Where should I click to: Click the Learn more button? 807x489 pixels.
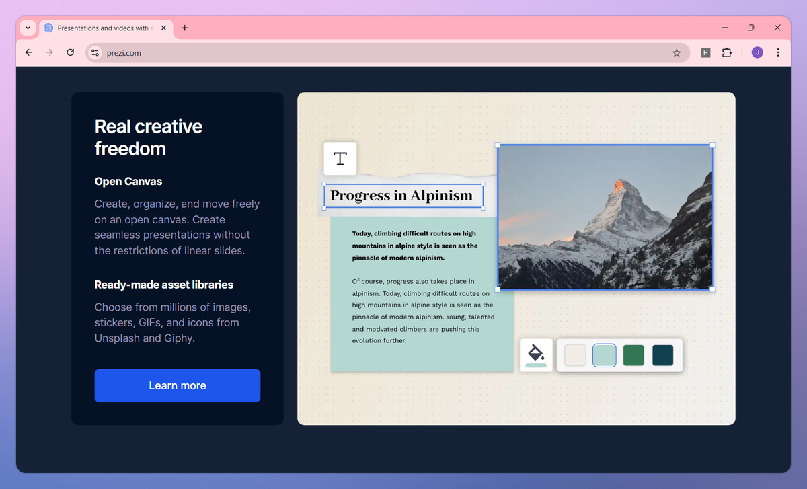click(177, 385)
